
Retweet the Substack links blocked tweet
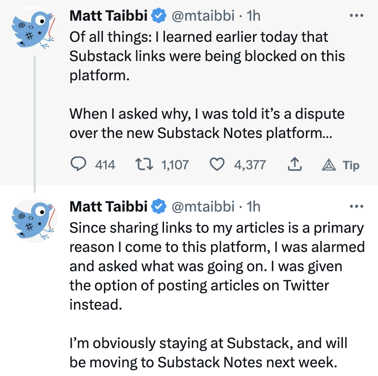(144, 164)
